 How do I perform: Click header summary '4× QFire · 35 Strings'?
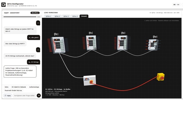164,13
